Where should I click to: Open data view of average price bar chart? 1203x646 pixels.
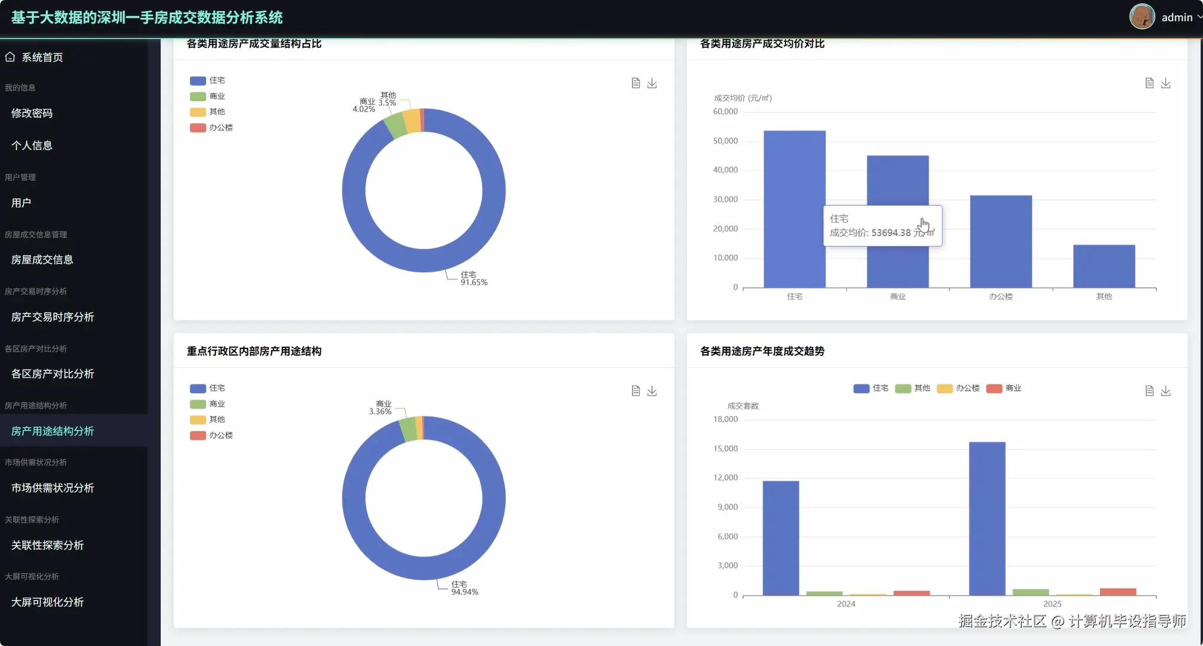pos(1149,83)
